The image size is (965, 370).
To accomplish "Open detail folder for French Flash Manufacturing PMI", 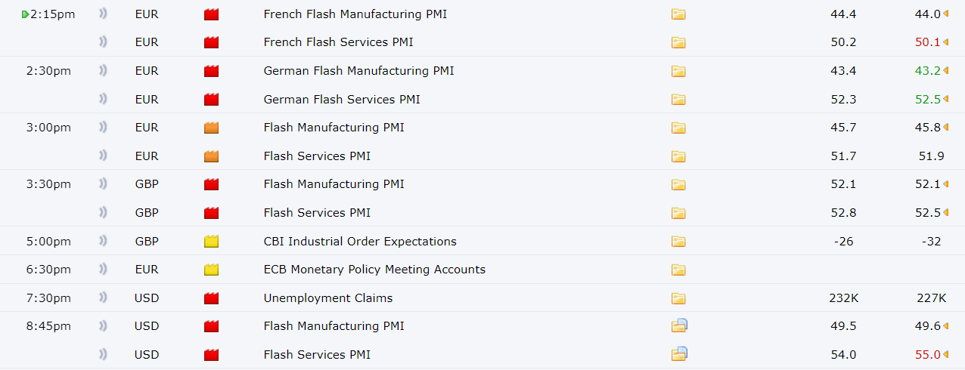I will 678,14.
